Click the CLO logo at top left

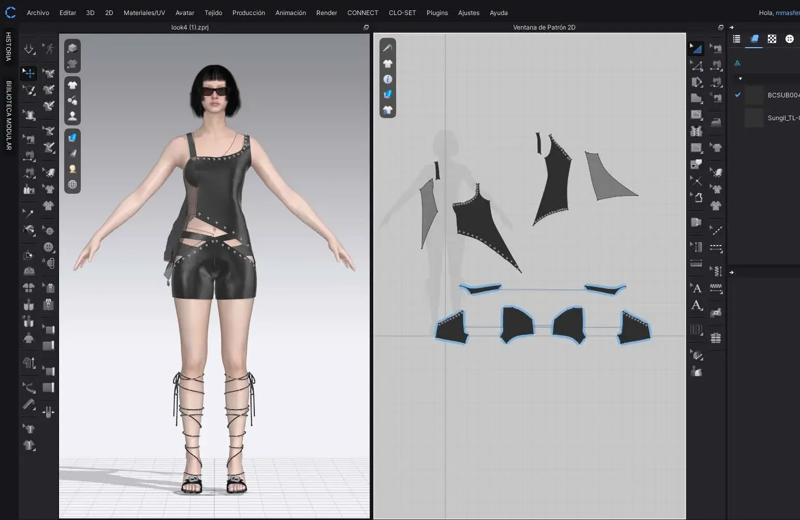[10, 12]
